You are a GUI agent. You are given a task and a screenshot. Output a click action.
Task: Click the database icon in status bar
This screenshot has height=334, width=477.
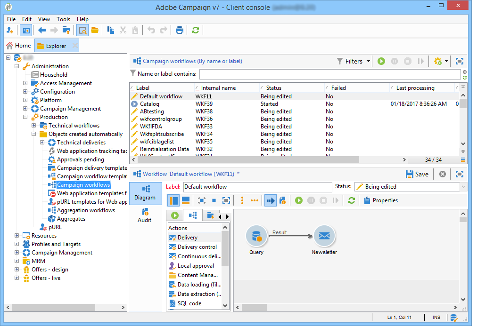(453, 318)
